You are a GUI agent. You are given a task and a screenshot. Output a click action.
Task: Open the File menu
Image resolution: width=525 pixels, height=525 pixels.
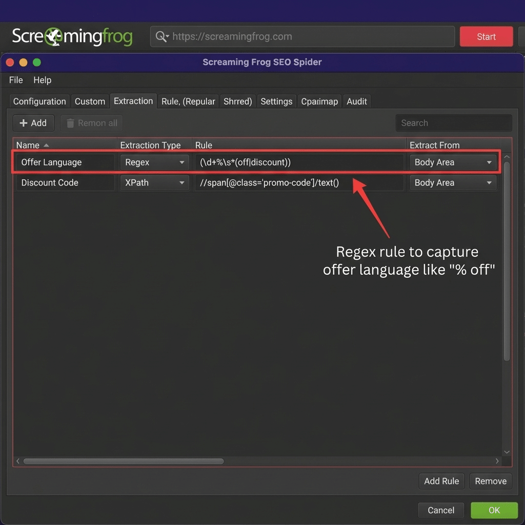click(16, 80)
